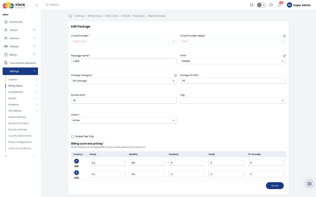Select the Settings menu item
Screen dimensions: 316x197
(x=20, y=71)
